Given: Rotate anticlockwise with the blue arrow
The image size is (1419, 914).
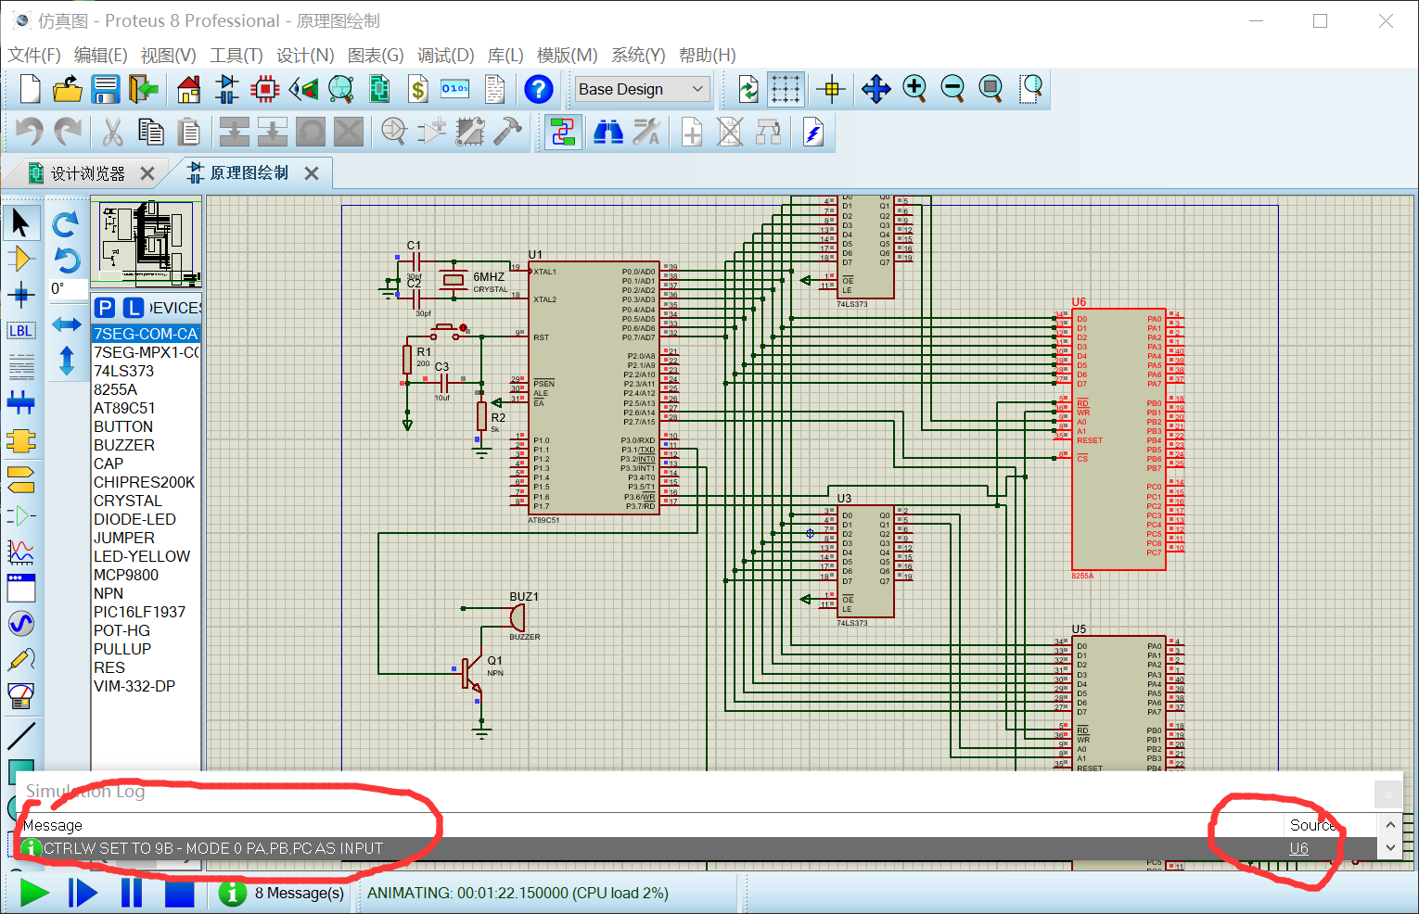Looking at the screenshot, I should [66, 260].
